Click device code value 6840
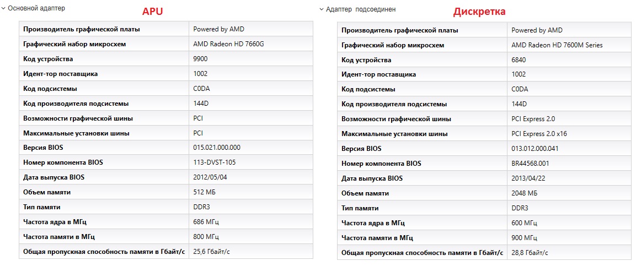The width and height of the screenshot is (636, 266). (520, 60)
